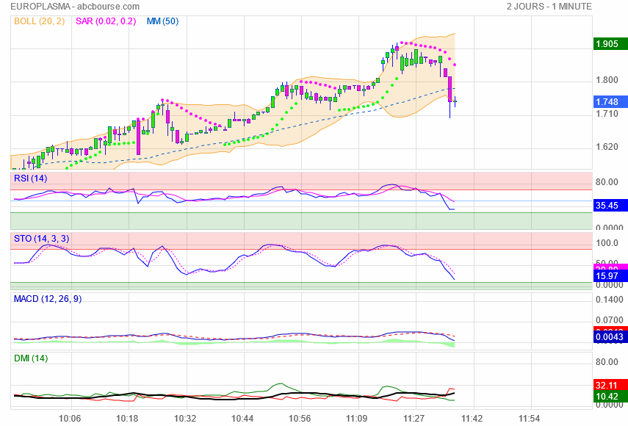Click the DMI (14) panel label
The height and width of the screenshot is (426, 628).
point(31,358)
